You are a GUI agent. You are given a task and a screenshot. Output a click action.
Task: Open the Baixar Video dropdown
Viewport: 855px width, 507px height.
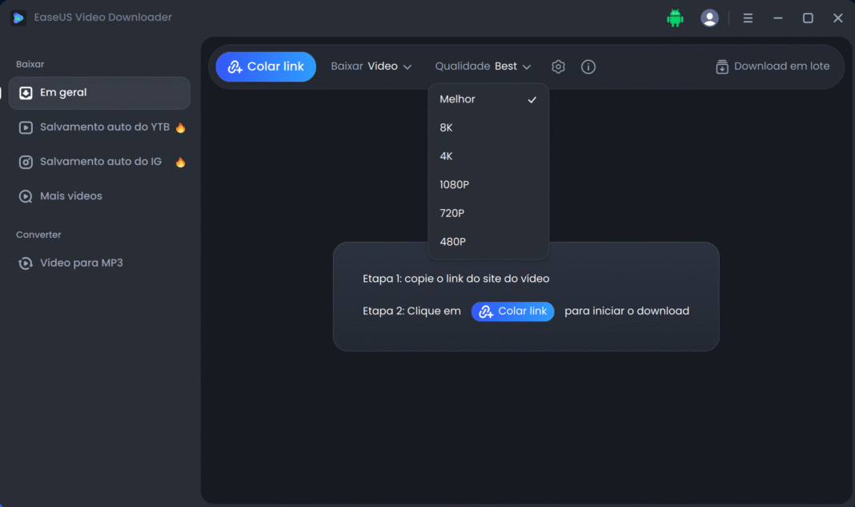click(372, 66)
